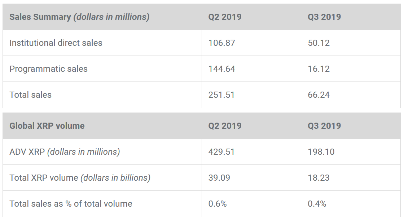The width and height of the screenshot is (404, 220).
Task: Click the 144.64 cell
Action: 221,69
